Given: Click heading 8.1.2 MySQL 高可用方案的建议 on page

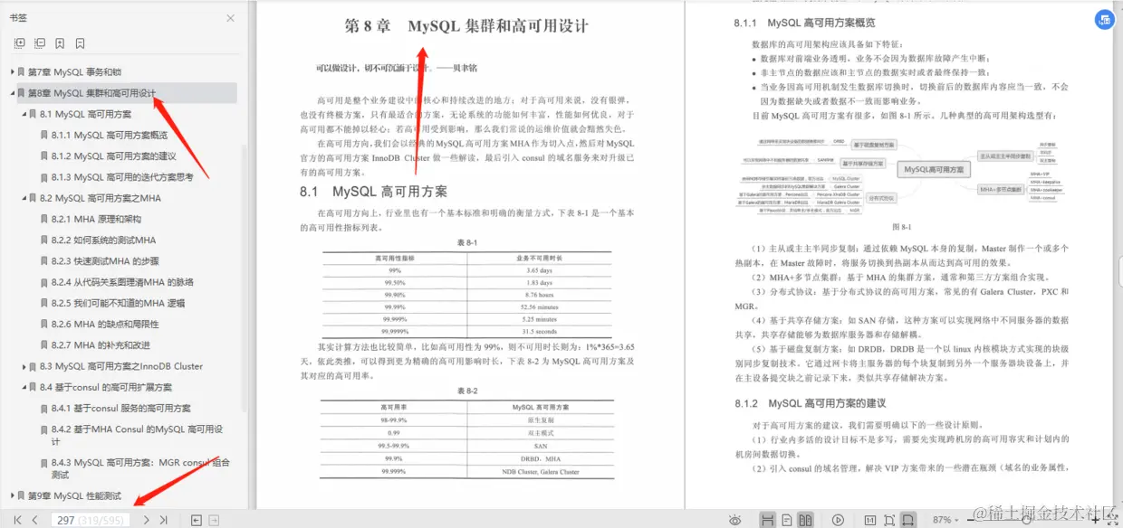Looking at the screenshot, I should point(810,403).
